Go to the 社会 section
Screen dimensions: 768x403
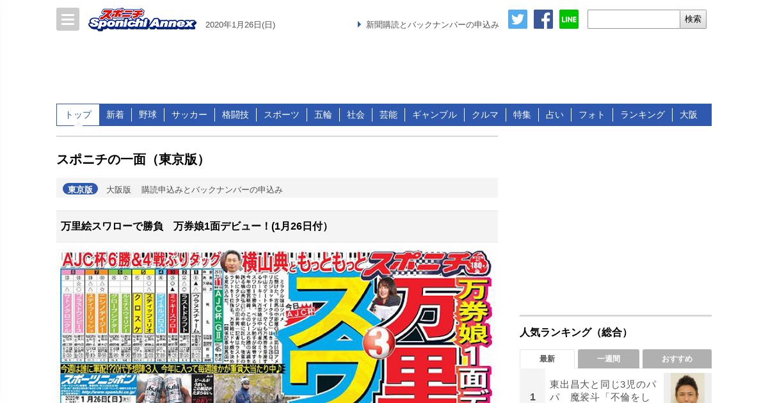click(356, 115)
